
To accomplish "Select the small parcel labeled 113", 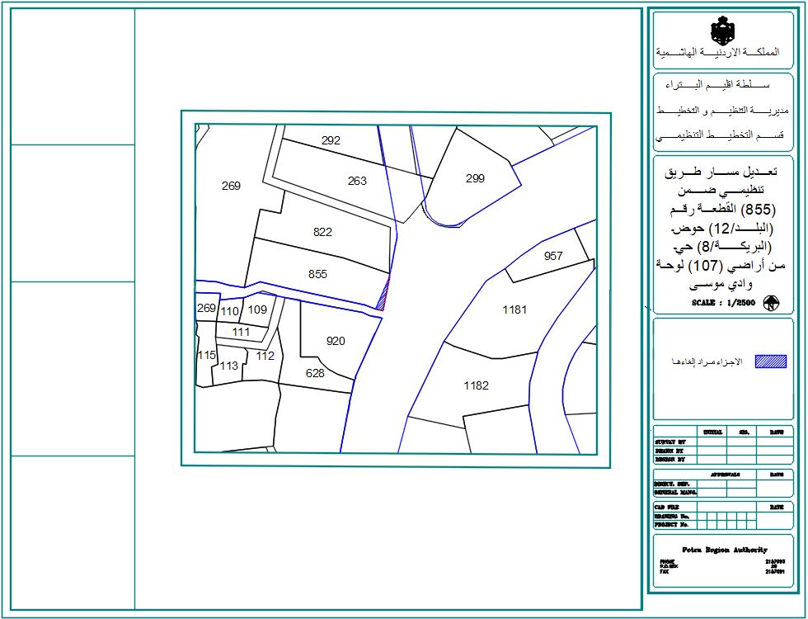I will tap(228, 364).
